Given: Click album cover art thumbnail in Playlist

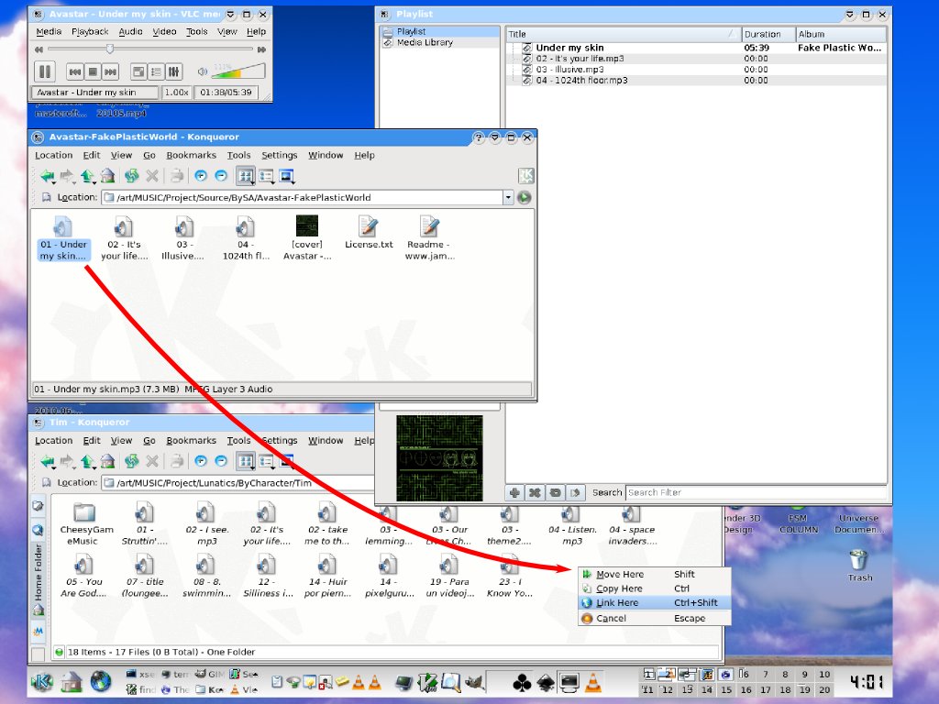Looking at the screenshot, I should (439, 458).
